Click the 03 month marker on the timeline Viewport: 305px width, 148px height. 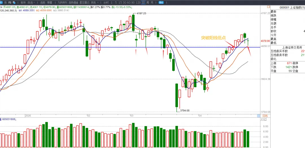[x=132, y=116]
